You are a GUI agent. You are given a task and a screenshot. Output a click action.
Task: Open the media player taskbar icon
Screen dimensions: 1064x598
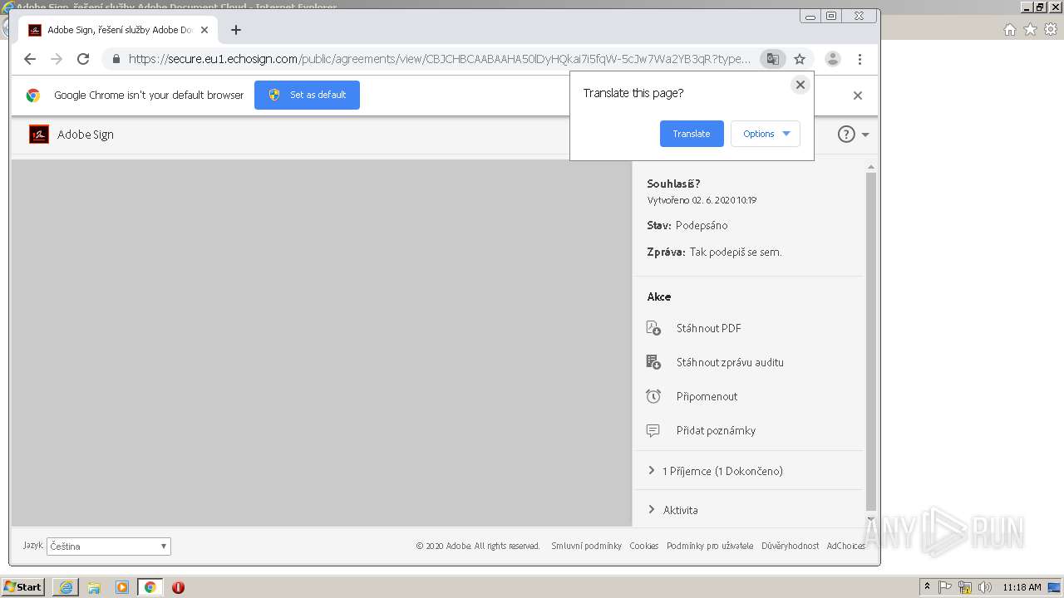[122, 587]
